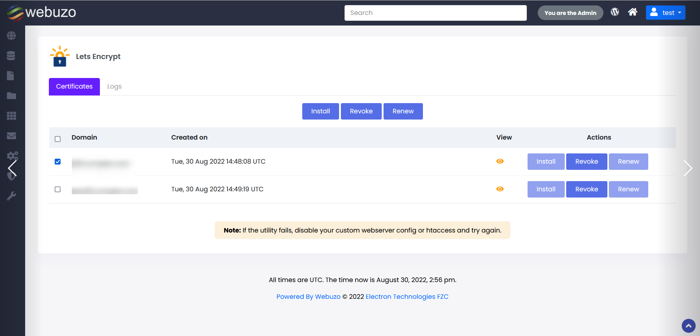
Task: Click Revoke in the second certificate row
Action: tap(586, 189)
